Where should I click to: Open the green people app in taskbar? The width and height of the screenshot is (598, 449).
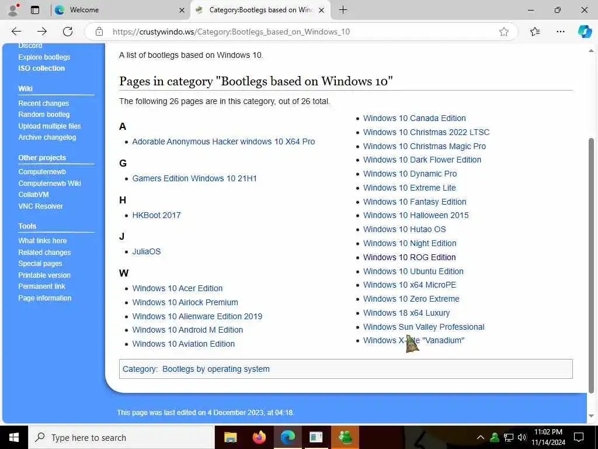345,437
